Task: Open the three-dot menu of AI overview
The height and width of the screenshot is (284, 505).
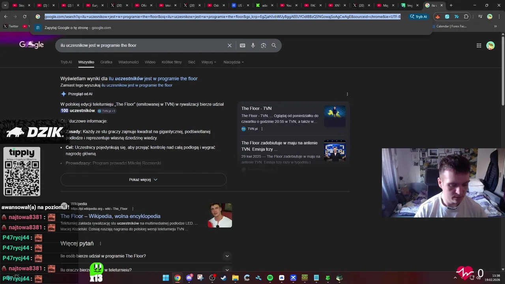Action: (347, 94)
